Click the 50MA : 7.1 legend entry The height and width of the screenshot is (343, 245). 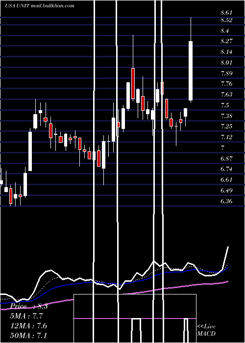(x=28, y=335)
